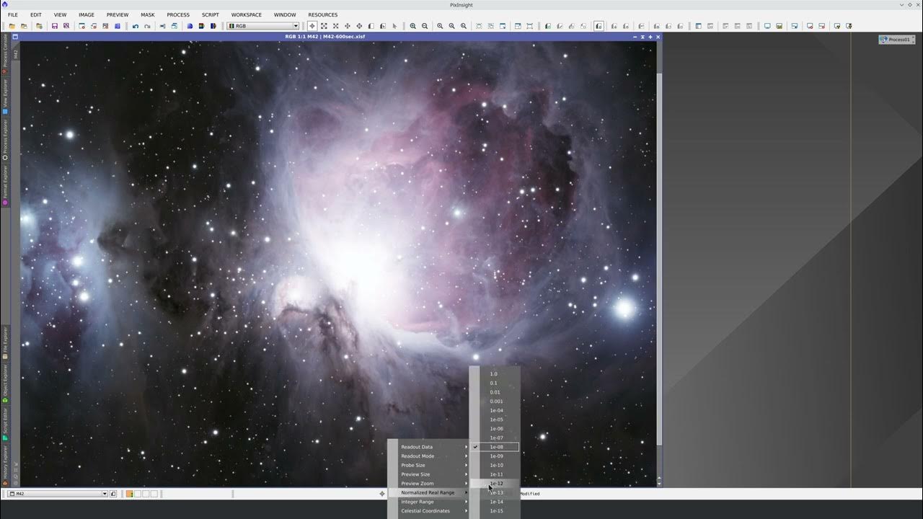
Task: Click the orange channel swatch in status bar
Action: pyautogui.click(x=130, y=494)
